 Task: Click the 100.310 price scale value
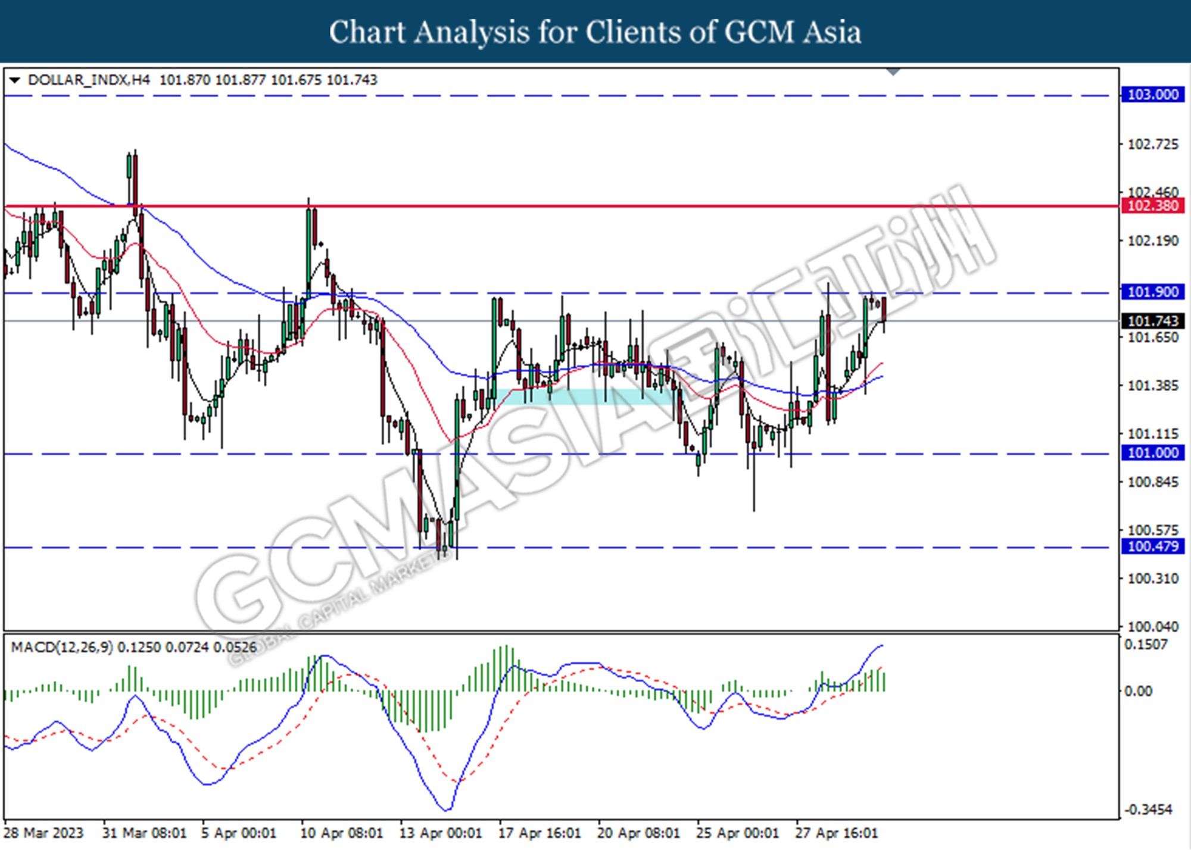click(x=1153, y=579)
